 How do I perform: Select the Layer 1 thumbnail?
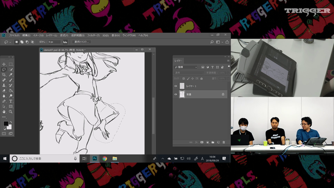click(182, 86)
